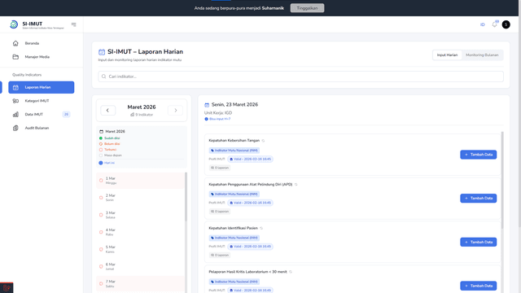Click the INM tag under Kepatuhan Penggunaan APD
This screenshot has height=293, width=521.
click(234, 194)
